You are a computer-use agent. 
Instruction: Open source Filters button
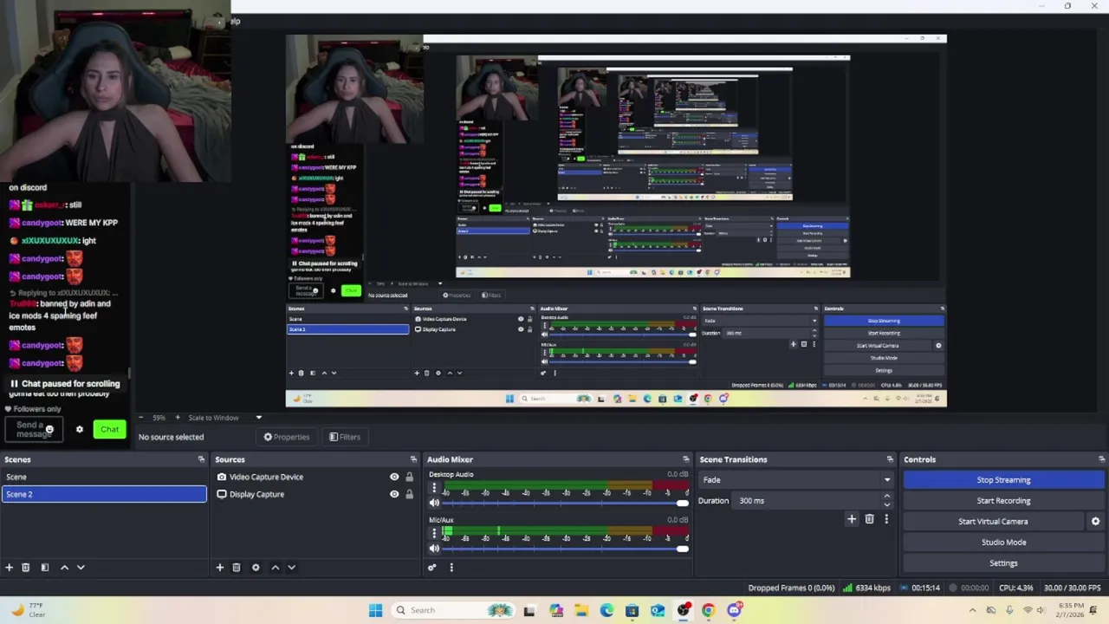coord(344,437)
